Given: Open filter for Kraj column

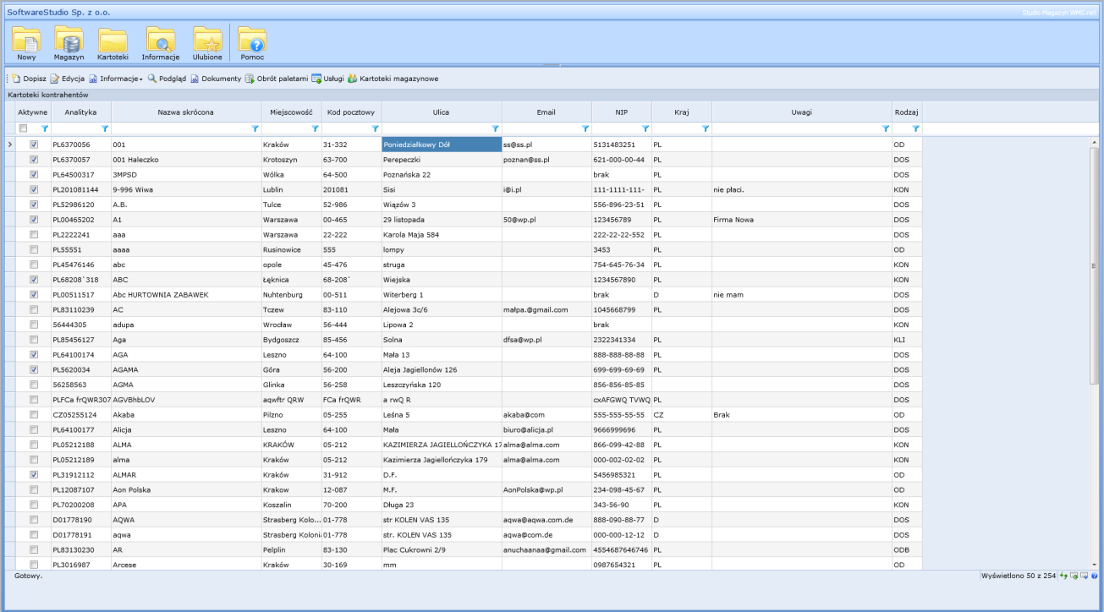Looking at the screenshot, I should click(x=705, y=128).
